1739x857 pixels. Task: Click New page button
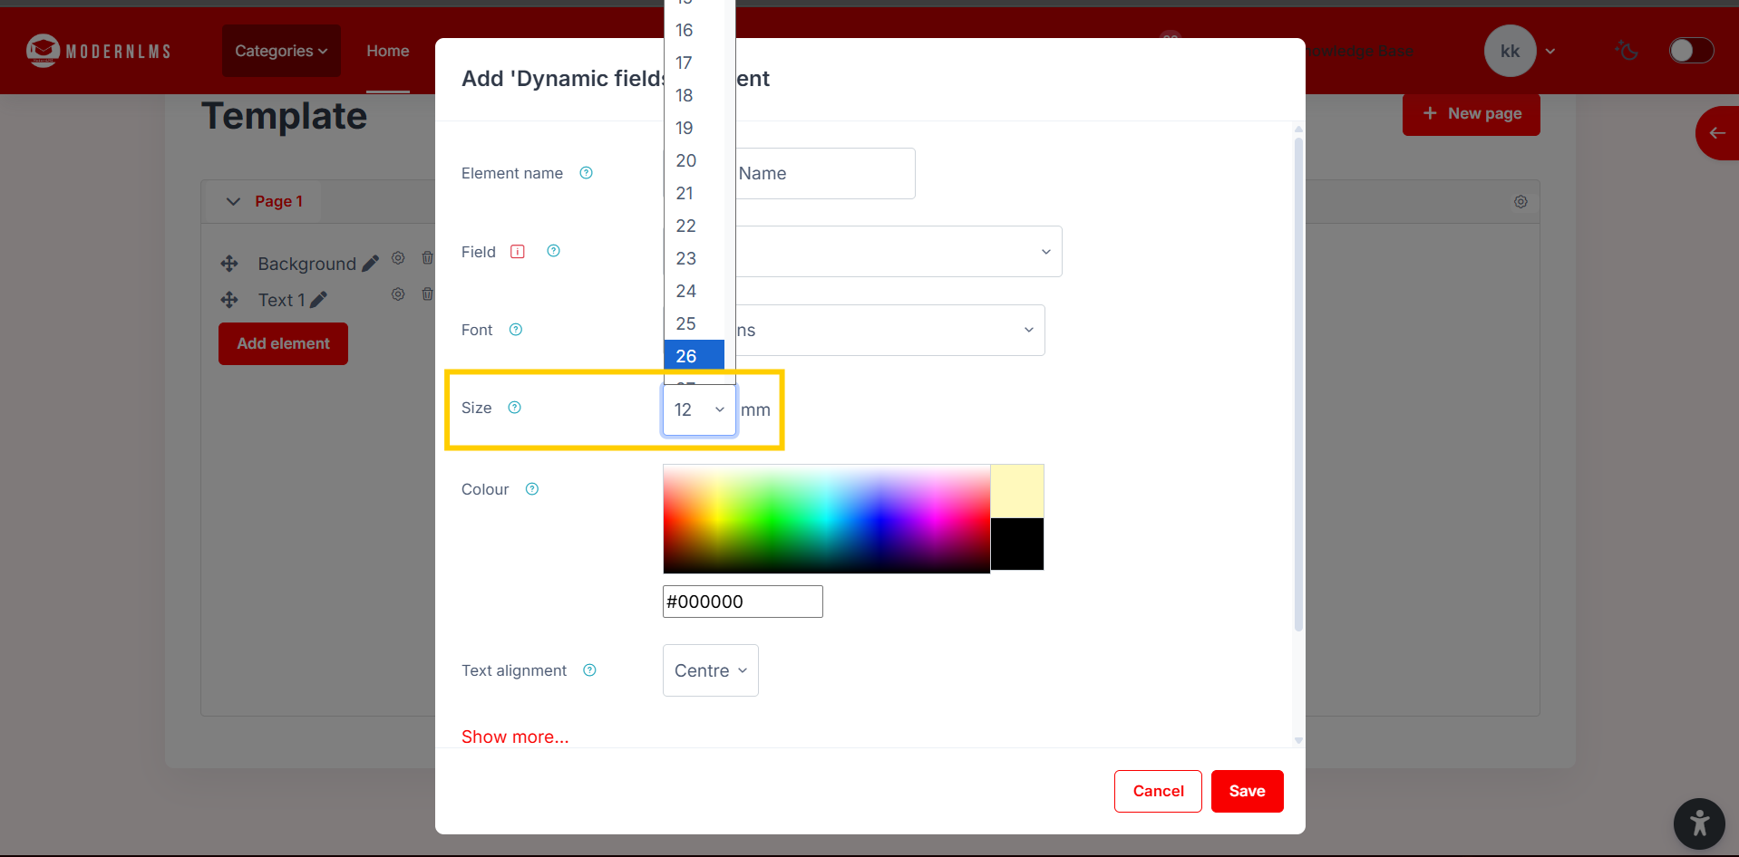coord(1471,114)
